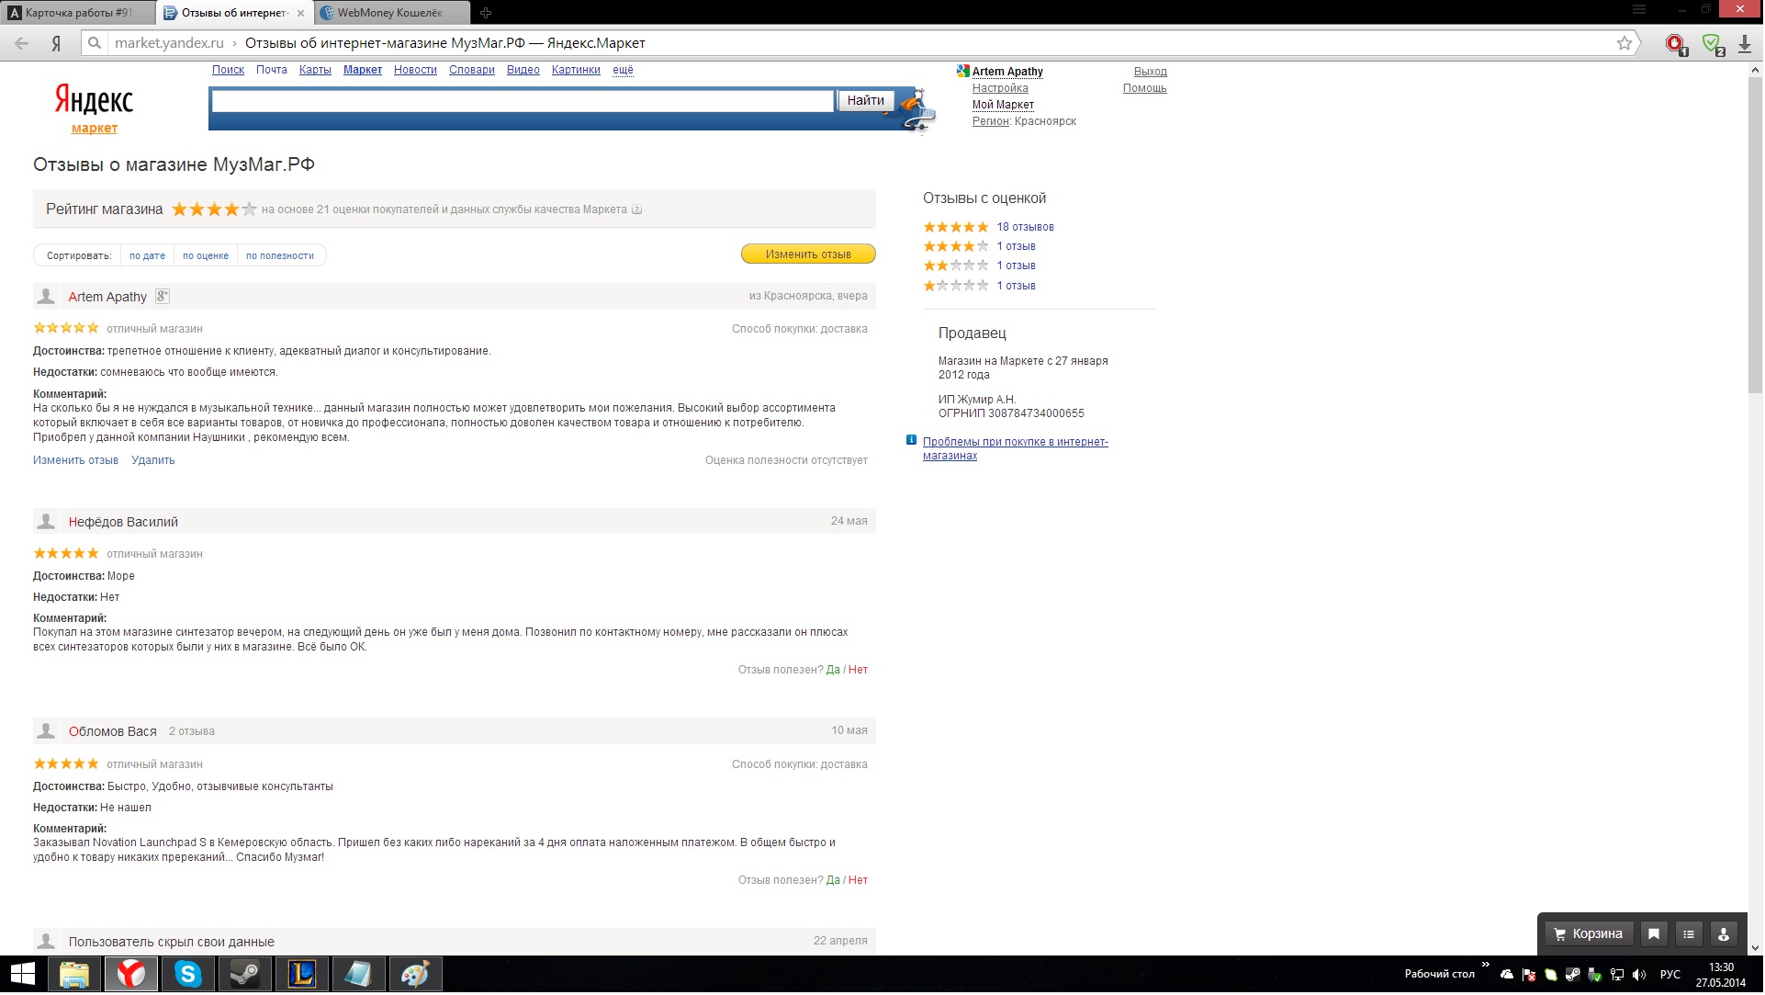
Task: Click the Google+ icon beside Artem Apathy
Action: [x=163, y=297]
